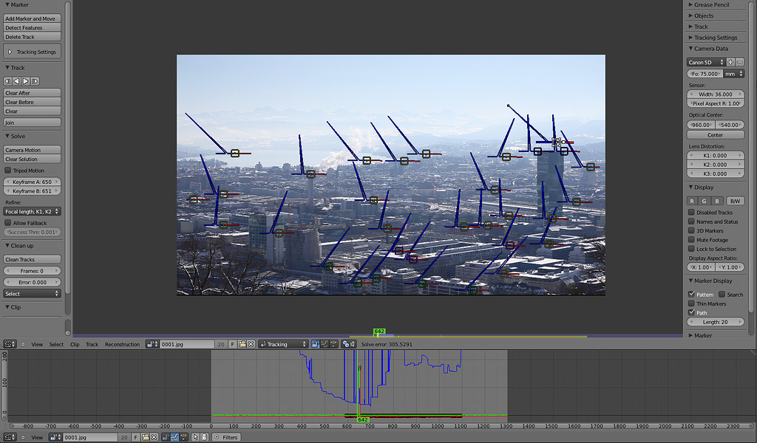The width and height of the screenshot is (757, 443).
Task: Remove camera preset minus icon
Action: click(x=739, y=62)
